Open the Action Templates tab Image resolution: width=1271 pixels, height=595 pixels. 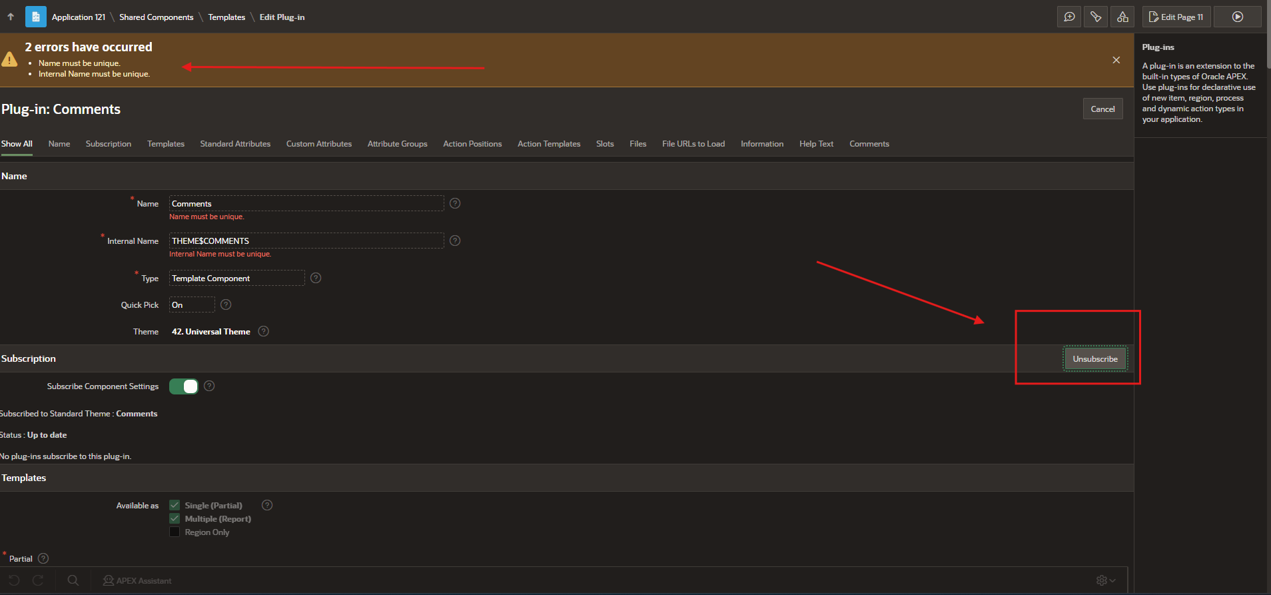pos(548,144)
